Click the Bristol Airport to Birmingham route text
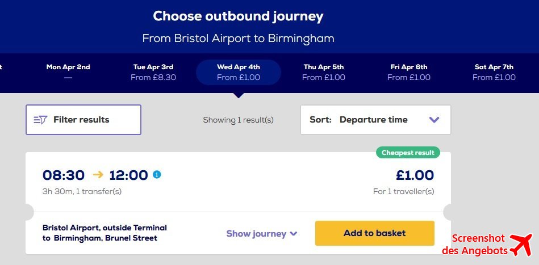 (x=105, y=233)
